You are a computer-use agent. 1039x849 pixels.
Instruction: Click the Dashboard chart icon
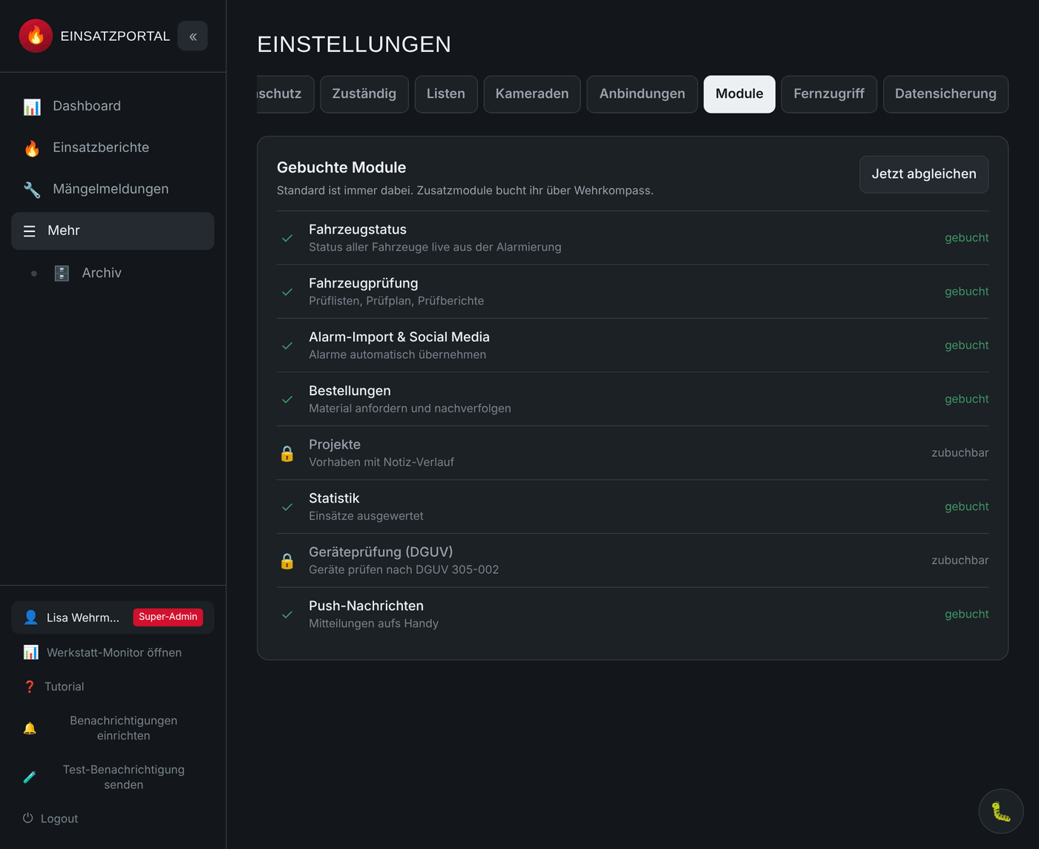click(x=32, y=107)
